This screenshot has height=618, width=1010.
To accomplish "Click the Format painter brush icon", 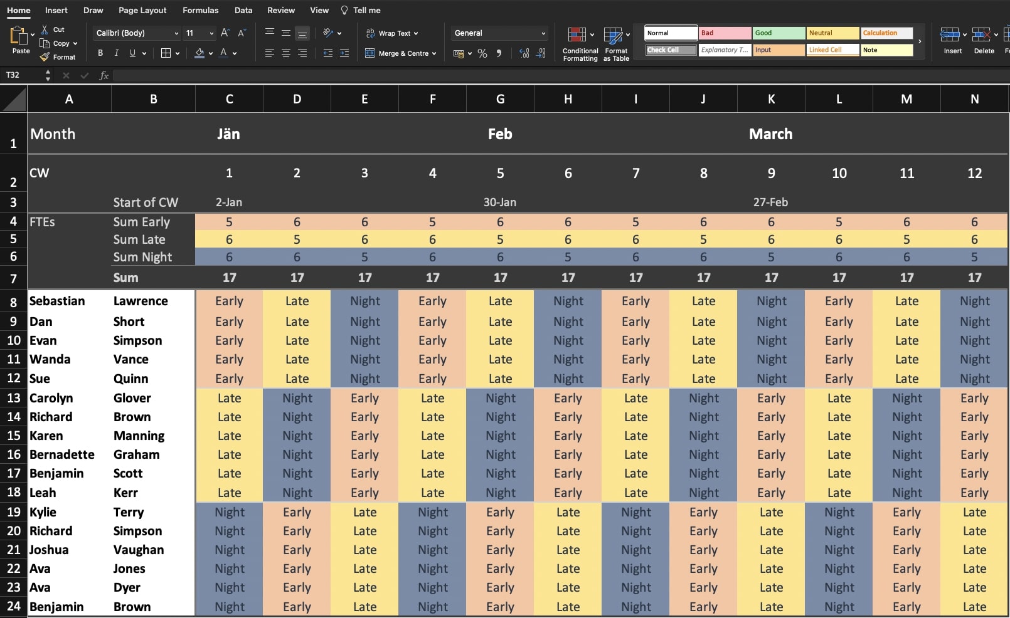I will pyautogui.click(x=45, y=57).
